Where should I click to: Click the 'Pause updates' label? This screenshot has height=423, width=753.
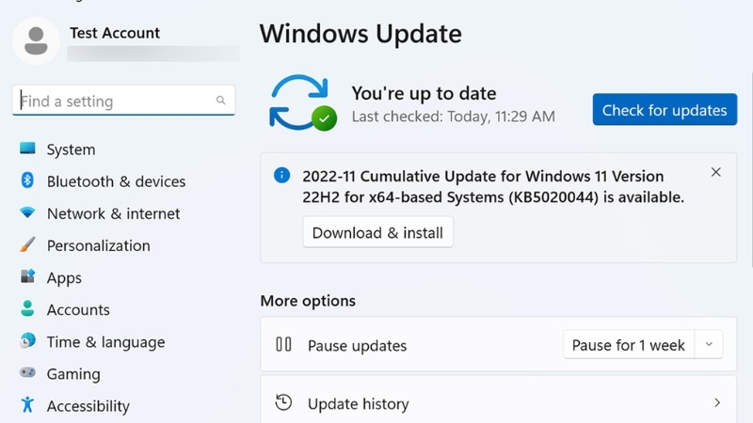(x=358, y=345)
